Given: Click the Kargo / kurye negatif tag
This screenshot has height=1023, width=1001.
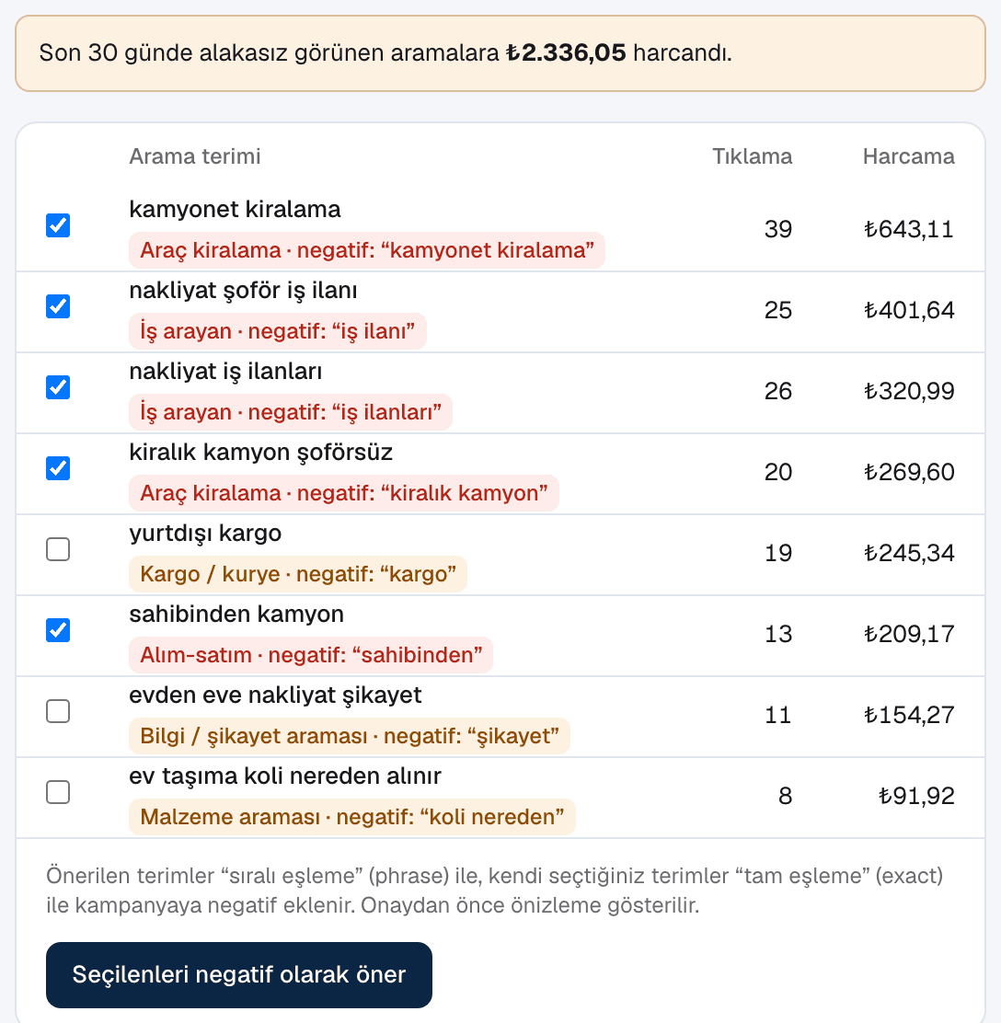Looking at the screenshot, I should pos(297,573).
